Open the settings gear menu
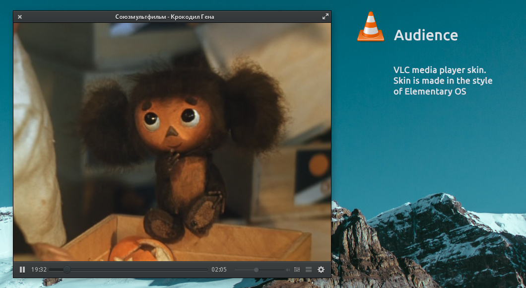Screen dimensions: 526x288 click(321, 270)
